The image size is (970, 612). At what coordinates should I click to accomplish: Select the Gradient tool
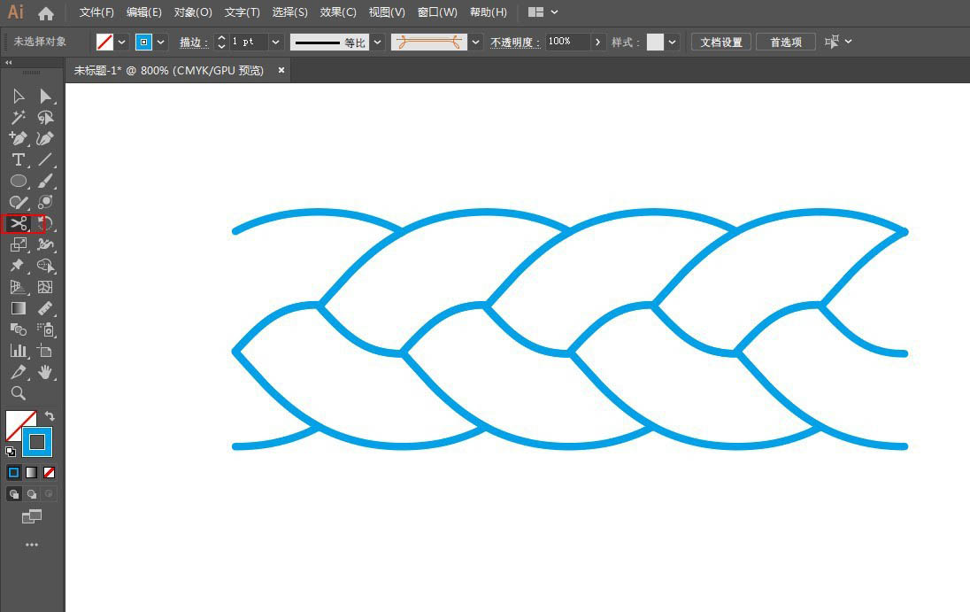[x=19, y=308]
